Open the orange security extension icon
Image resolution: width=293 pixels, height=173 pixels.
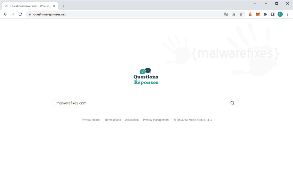(x=250, y=14)
